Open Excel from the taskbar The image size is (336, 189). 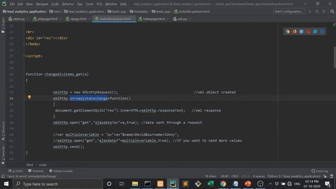tap(211, 184)
